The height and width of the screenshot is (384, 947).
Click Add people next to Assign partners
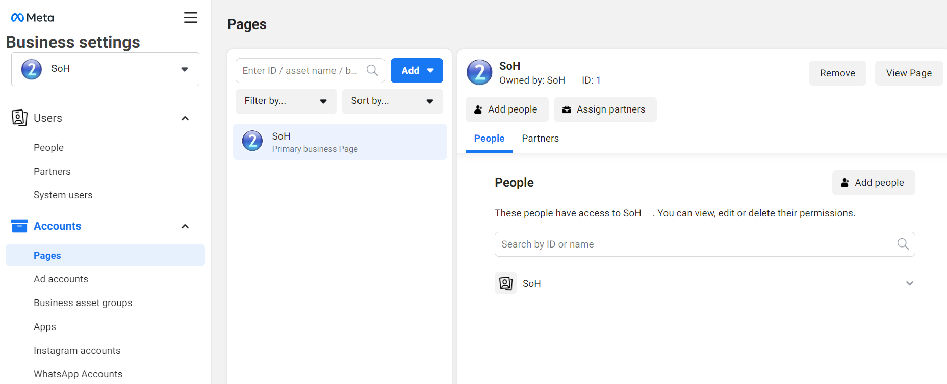pyautogui.click(x=507, y=109)
